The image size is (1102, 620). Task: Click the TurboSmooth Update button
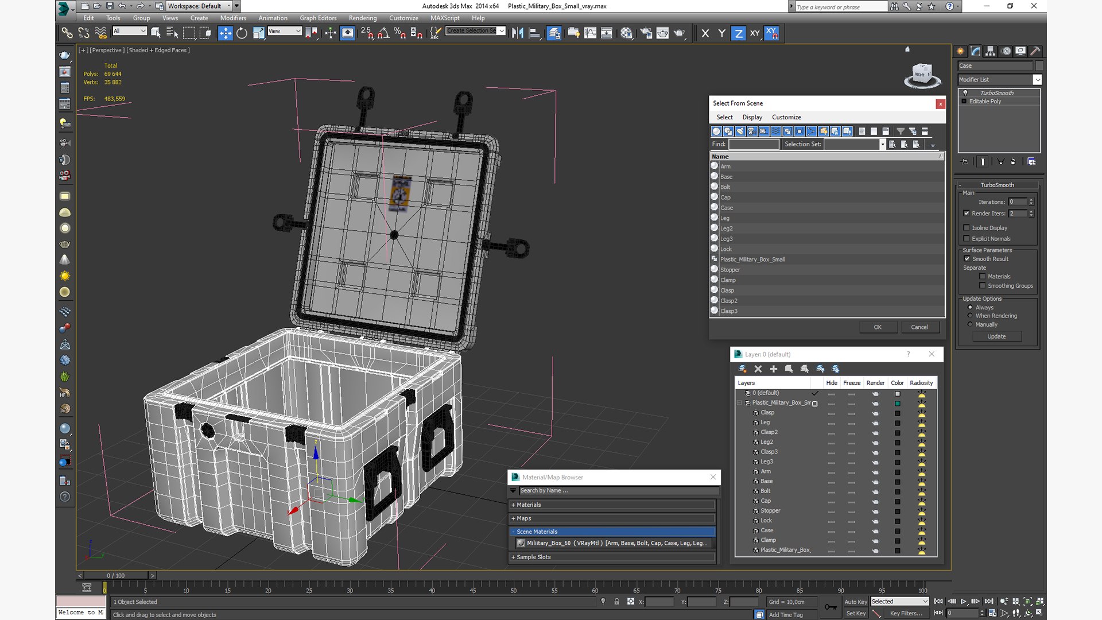[996, 336]
